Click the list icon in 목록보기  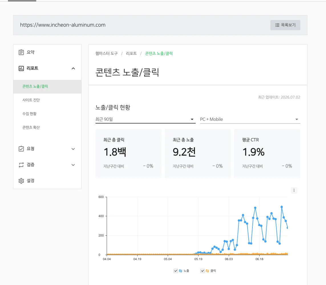point(277,25)
